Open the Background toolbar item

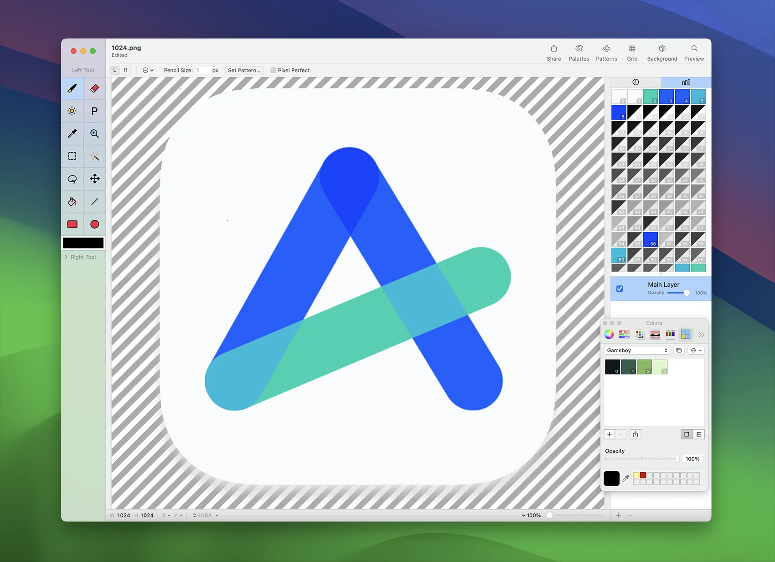coord(662,53)
